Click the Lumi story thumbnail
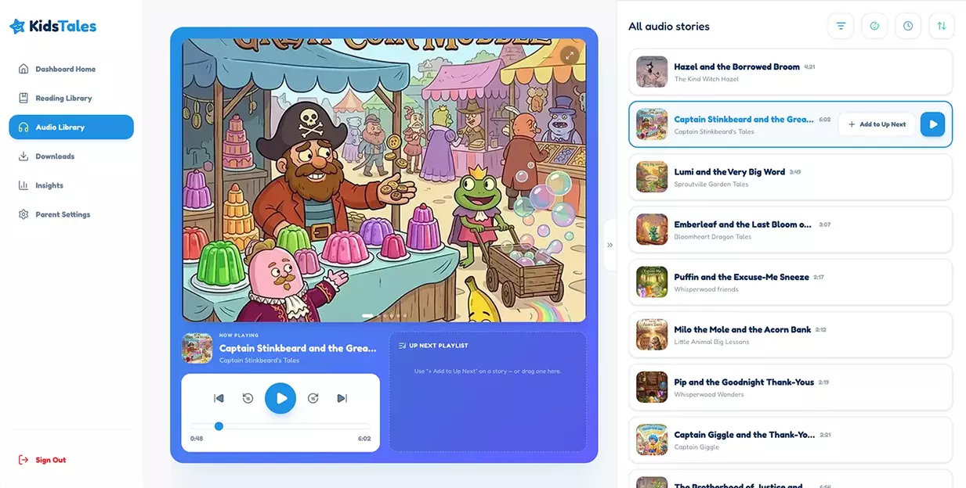 coord(652,177)
